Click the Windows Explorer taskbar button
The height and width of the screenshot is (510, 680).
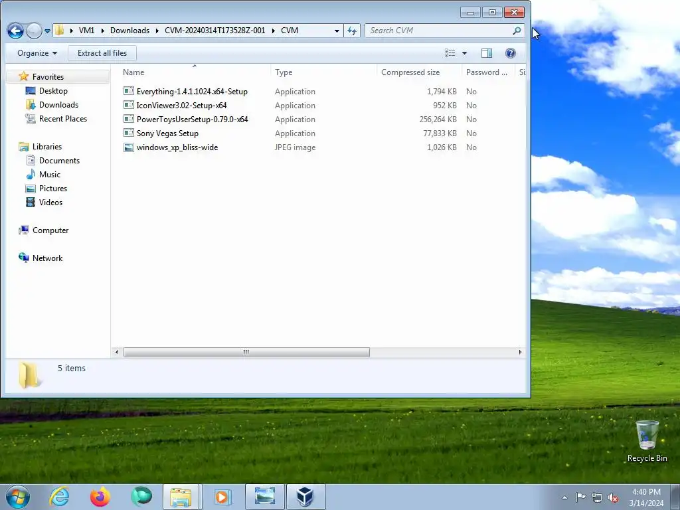click(181, 497)
